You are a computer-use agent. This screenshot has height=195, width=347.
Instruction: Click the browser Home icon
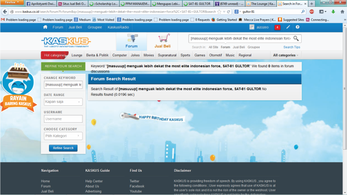342,11
